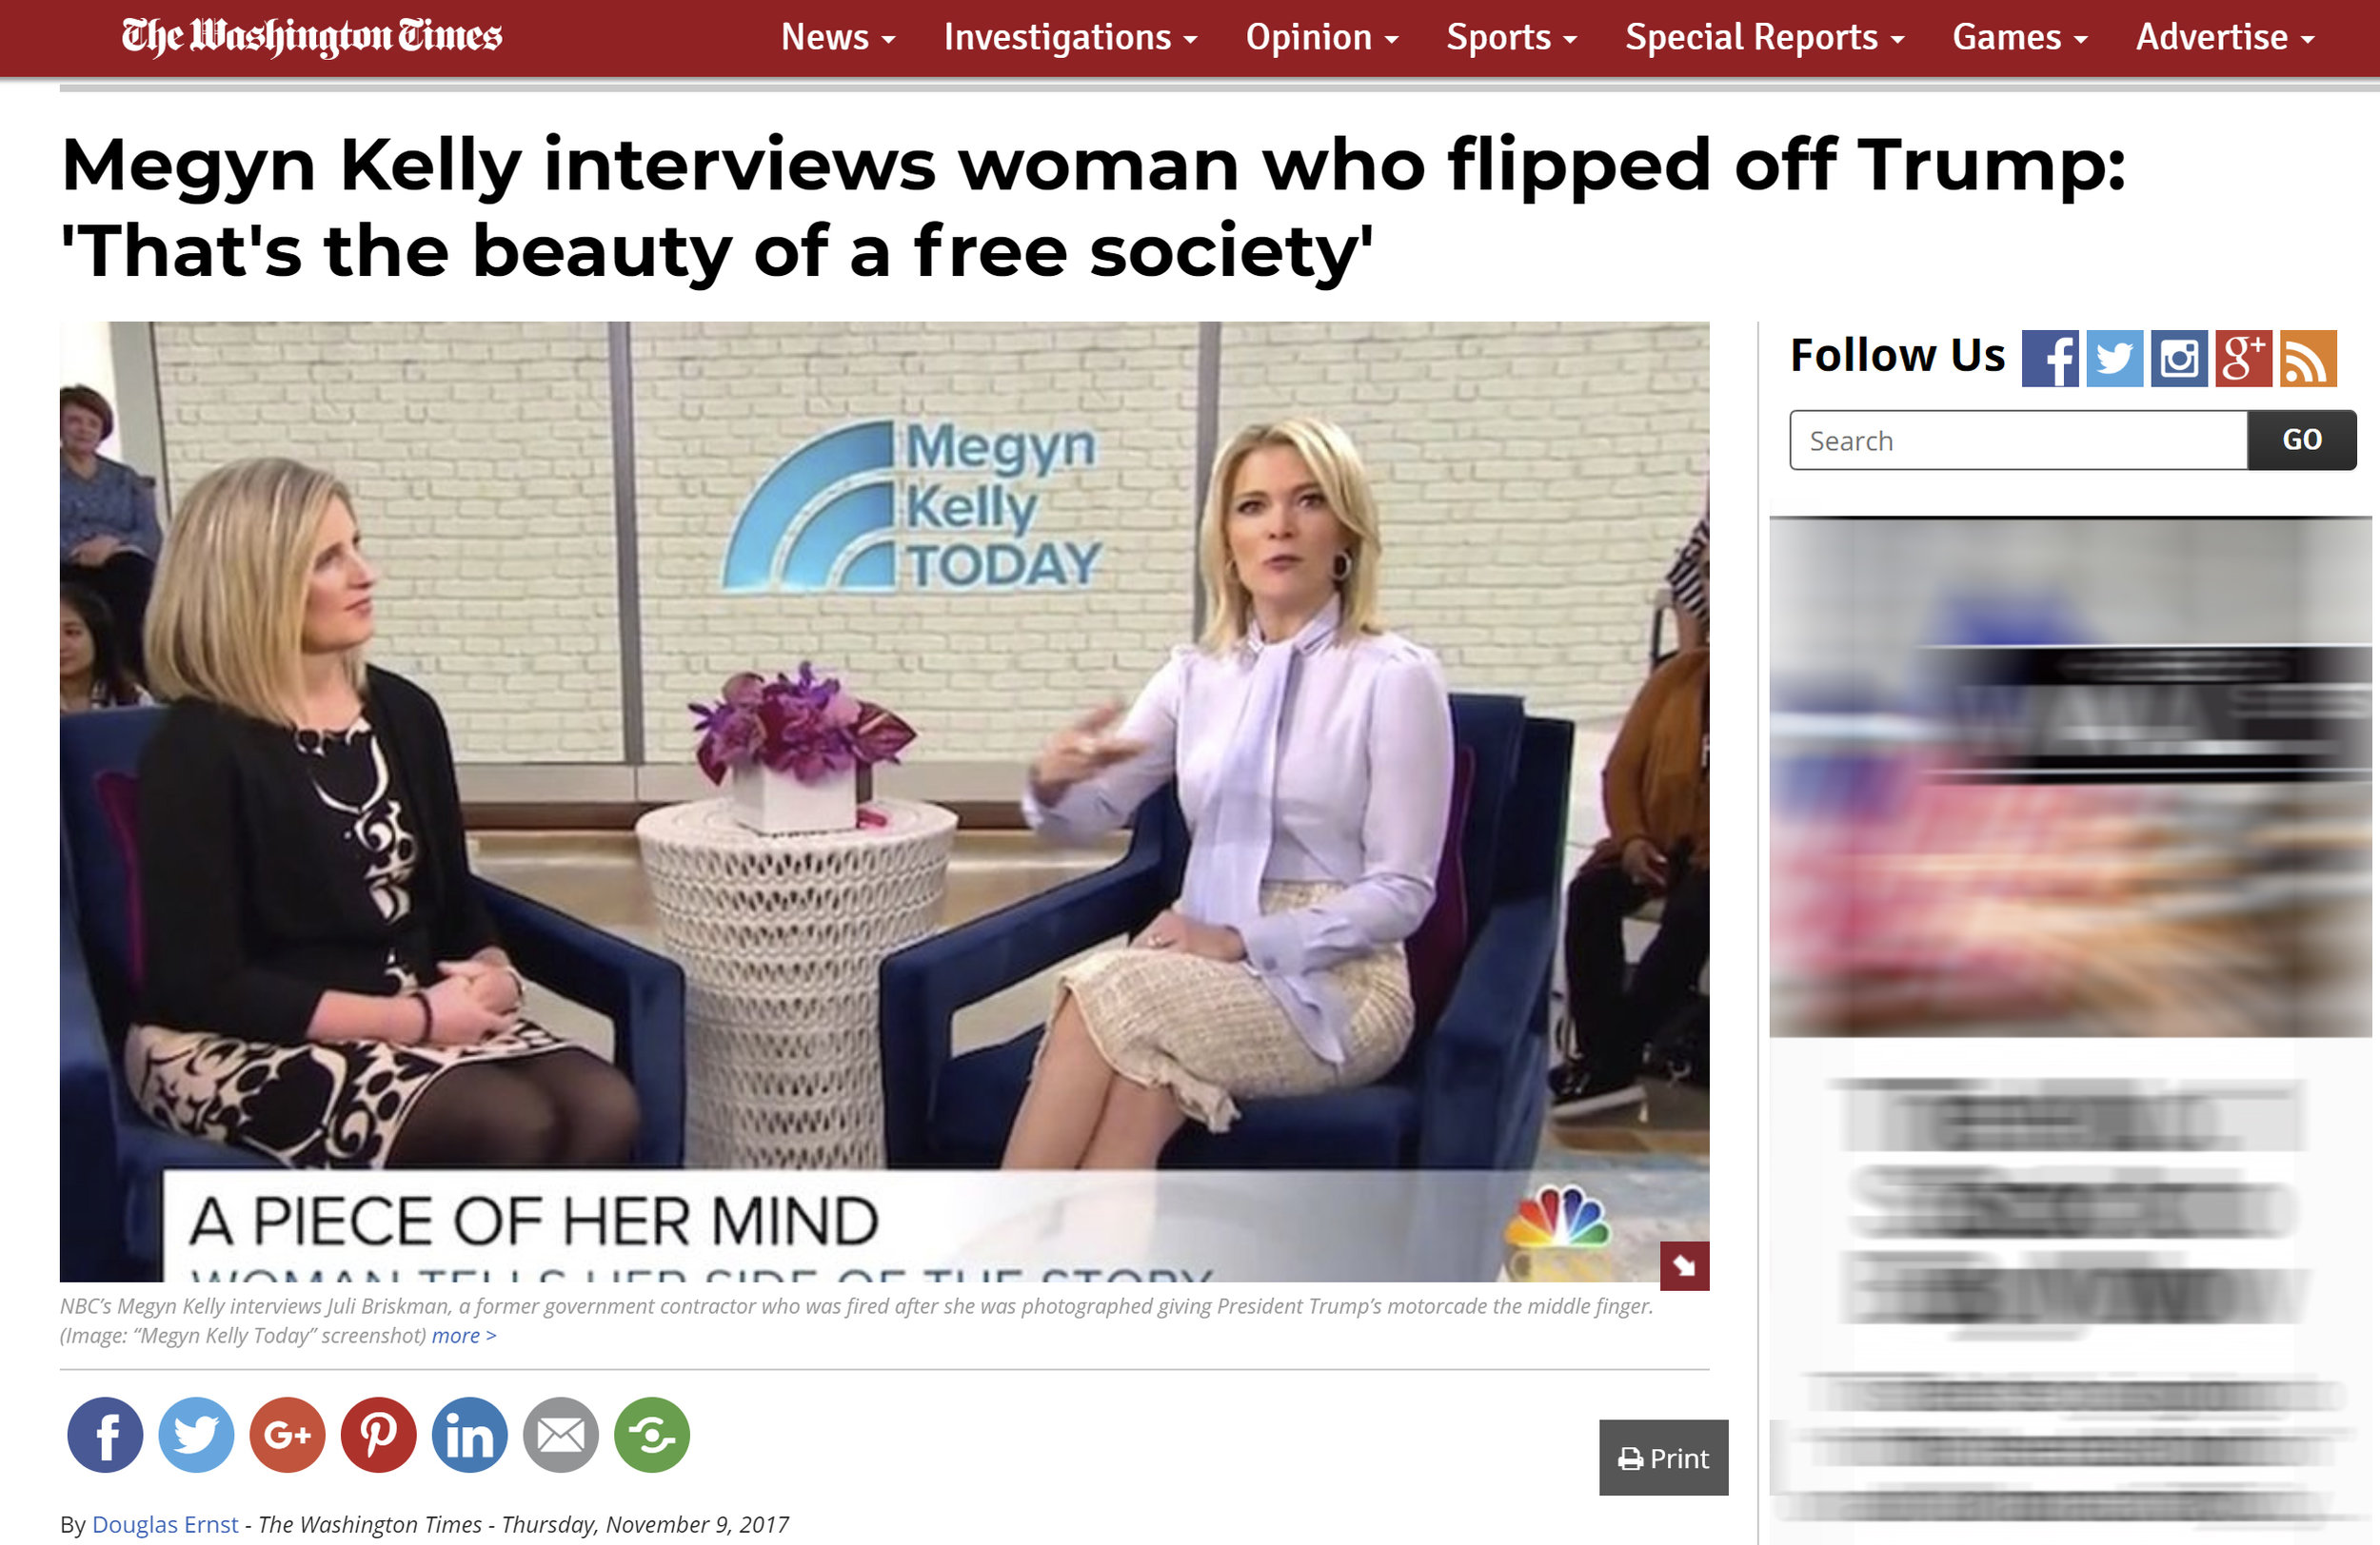Open the orange RSS feed icon
Screen dimensions: 2380x1545
(x=2308, y=358)
